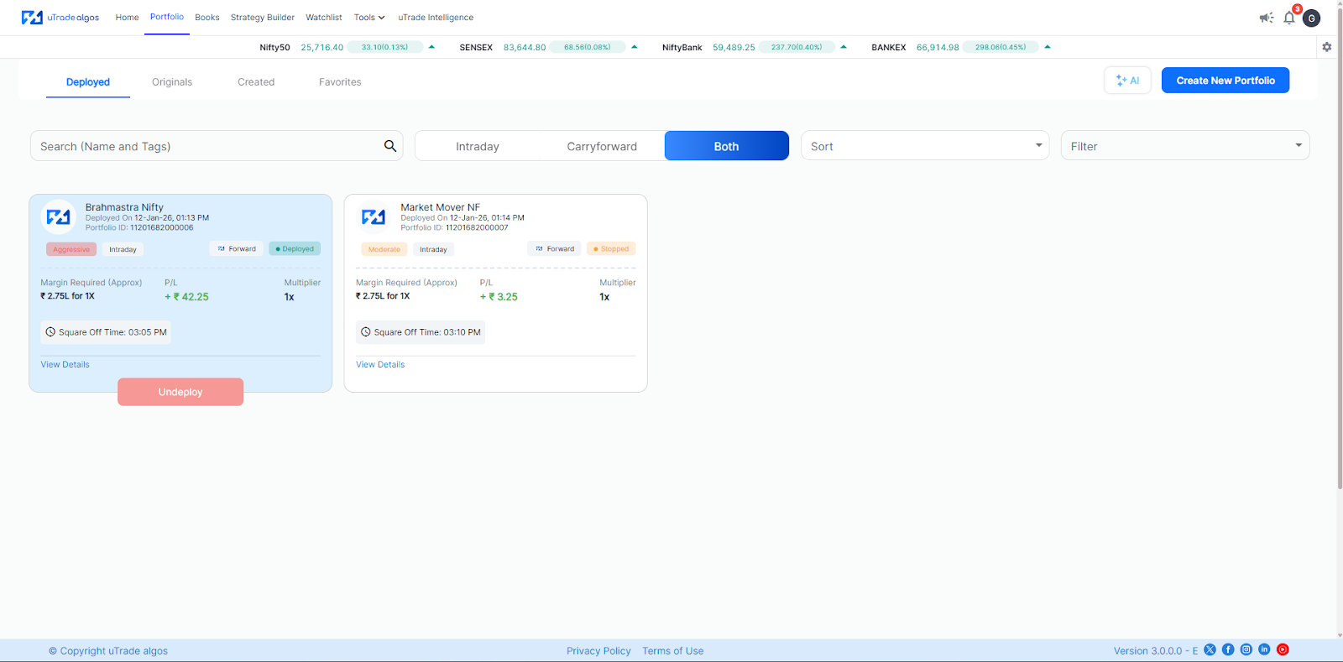This screenshot has height=662, width=1343.
Task: Open the Books nav item
Action: [x=207, y=18]
